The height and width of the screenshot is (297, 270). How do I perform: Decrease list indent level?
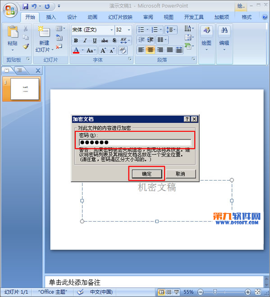coord(141,40)
